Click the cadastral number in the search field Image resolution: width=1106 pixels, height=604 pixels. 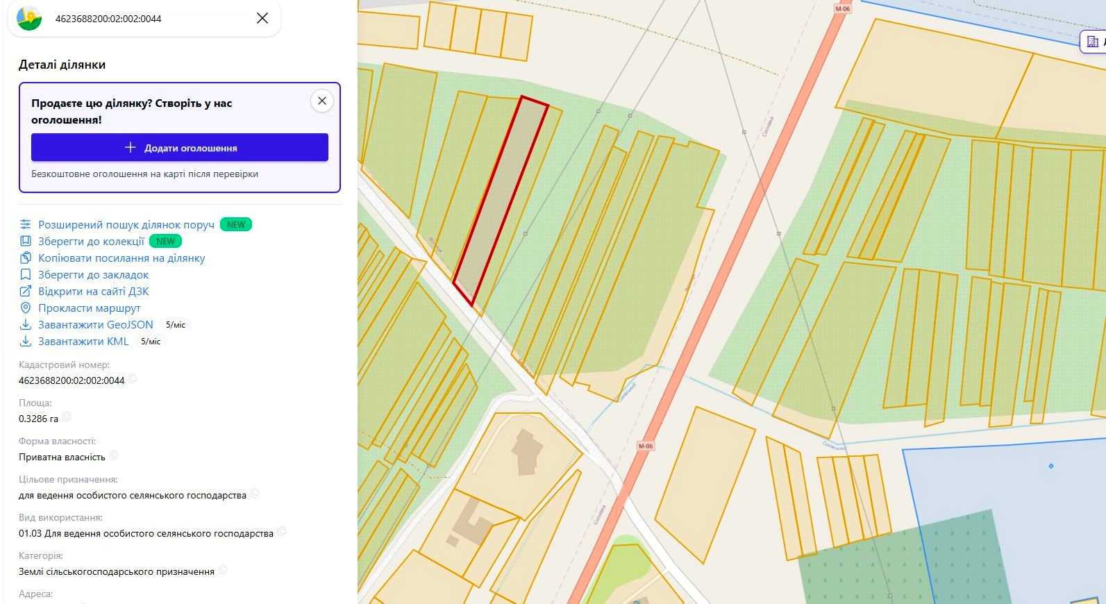point(108,19)
